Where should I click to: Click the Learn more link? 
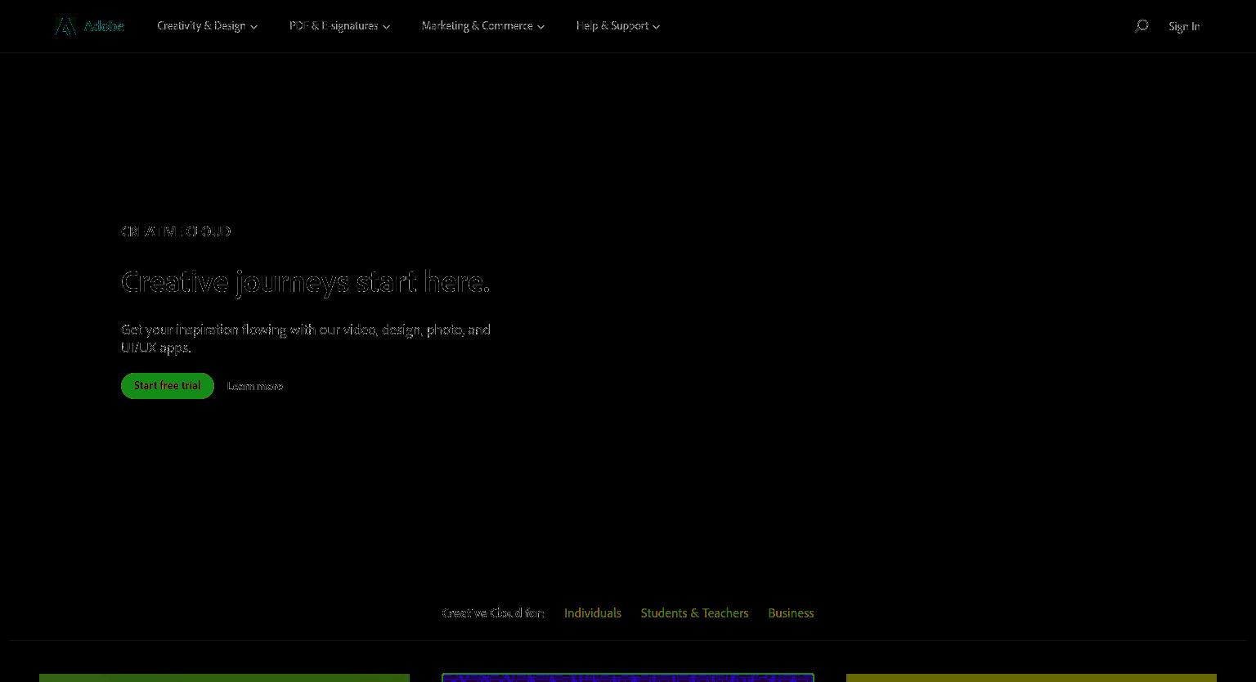pos(255,386)
